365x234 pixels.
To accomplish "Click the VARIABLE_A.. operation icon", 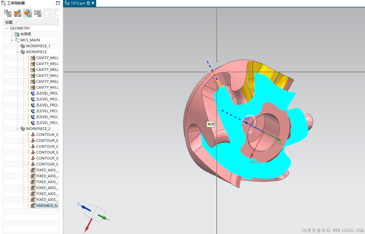I will click(33, 206).
